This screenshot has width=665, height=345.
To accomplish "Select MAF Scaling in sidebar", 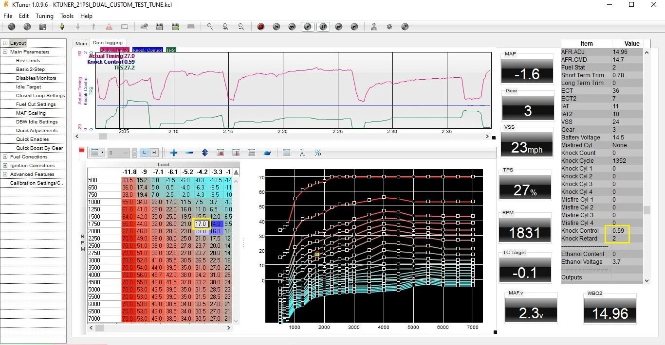I will 31,113.
